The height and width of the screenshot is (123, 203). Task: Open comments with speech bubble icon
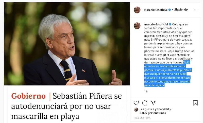click(x=145, y=103)
